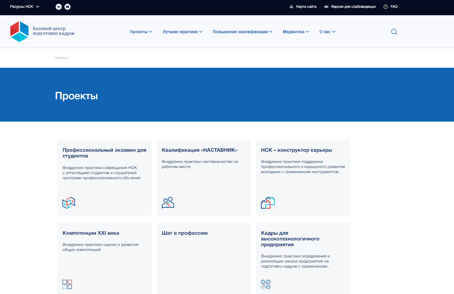Viewport: 454px width, 294px height.
Task: Click the Проекты page heading in banner
Action: (76, 96)
